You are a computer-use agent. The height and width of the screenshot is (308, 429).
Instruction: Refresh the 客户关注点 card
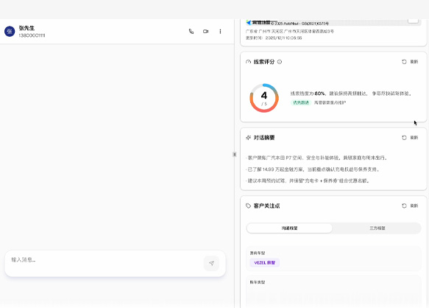click(x=410, y=206)
